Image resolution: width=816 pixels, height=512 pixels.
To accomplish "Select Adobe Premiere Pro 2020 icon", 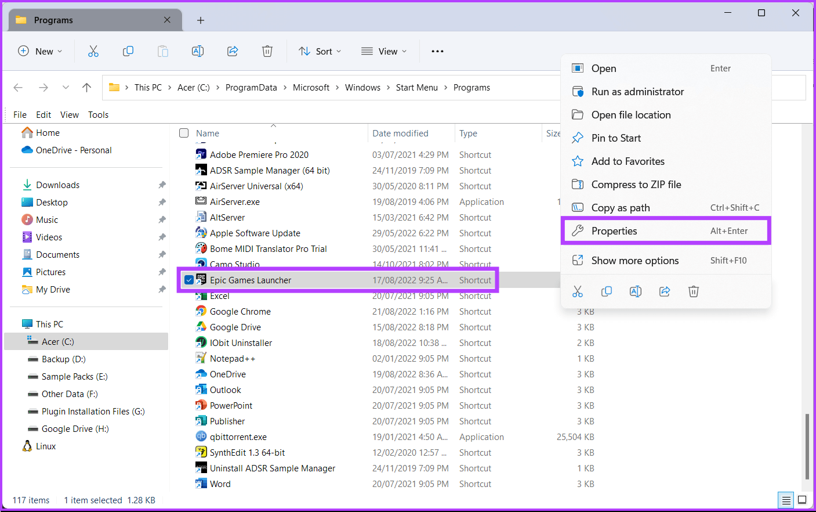I will tap(201, 154).
